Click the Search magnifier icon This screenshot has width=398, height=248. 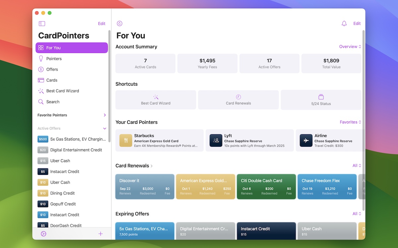[41, 102]
